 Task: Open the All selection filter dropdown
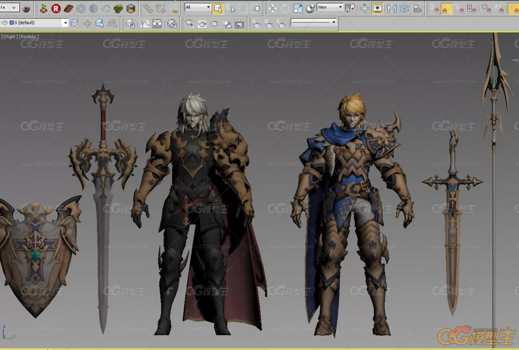pos(198,7)
